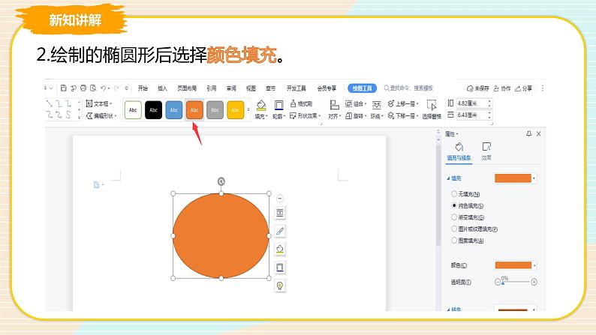Viewport: 596px width, 335px height.
Task: Click the 格式刷 format painter
Action: 301,103
